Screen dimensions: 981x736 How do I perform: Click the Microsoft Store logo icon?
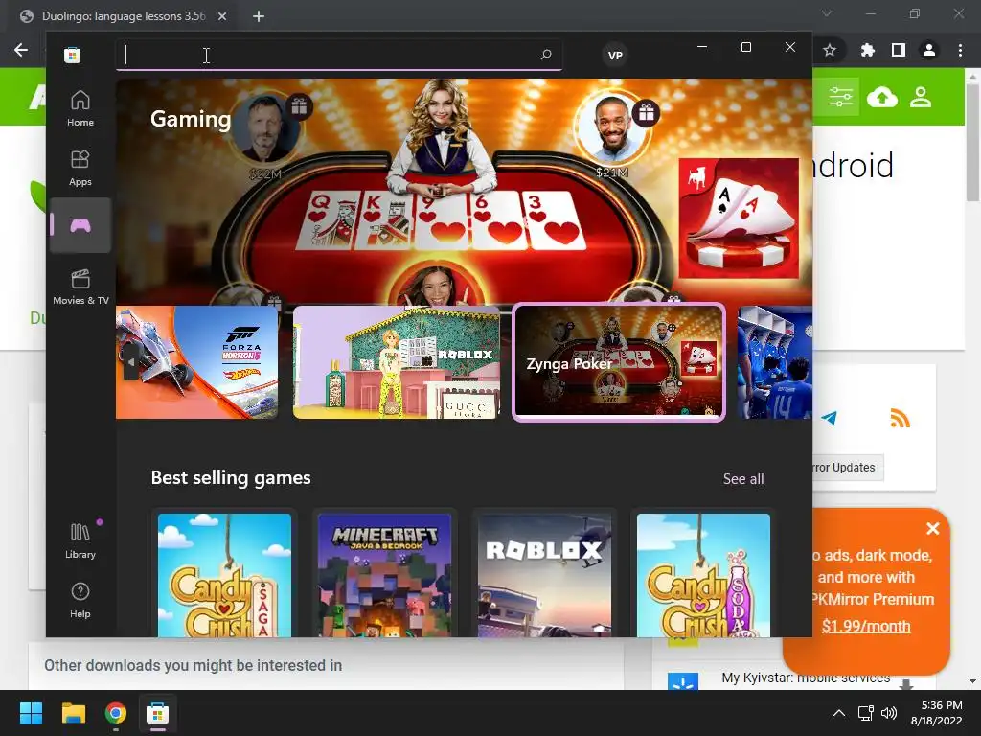tap(73, 55)
